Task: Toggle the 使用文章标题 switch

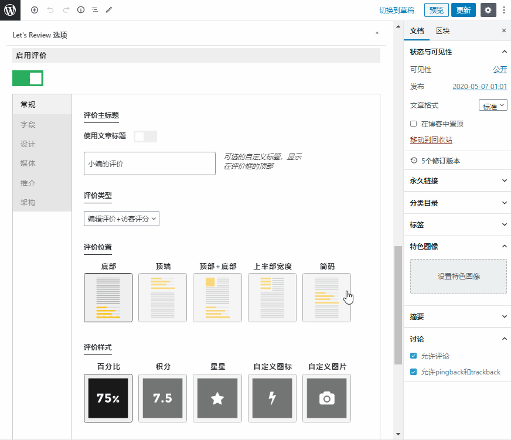Action: pyautogui.click(x=145, y=137)
